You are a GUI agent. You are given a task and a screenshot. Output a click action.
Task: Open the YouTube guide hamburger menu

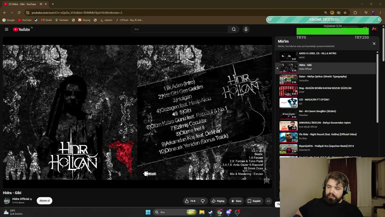pos(6,29)
